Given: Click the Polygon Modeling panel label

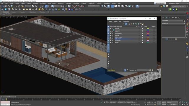Looking at the screenshot, I should tap(6, 14).
